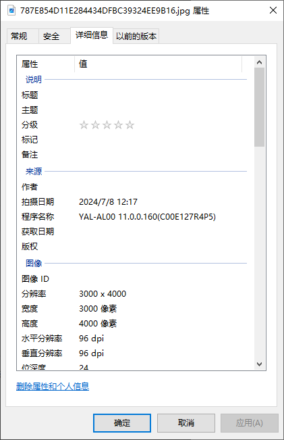Select the 版权 property row

click(134, 247)
